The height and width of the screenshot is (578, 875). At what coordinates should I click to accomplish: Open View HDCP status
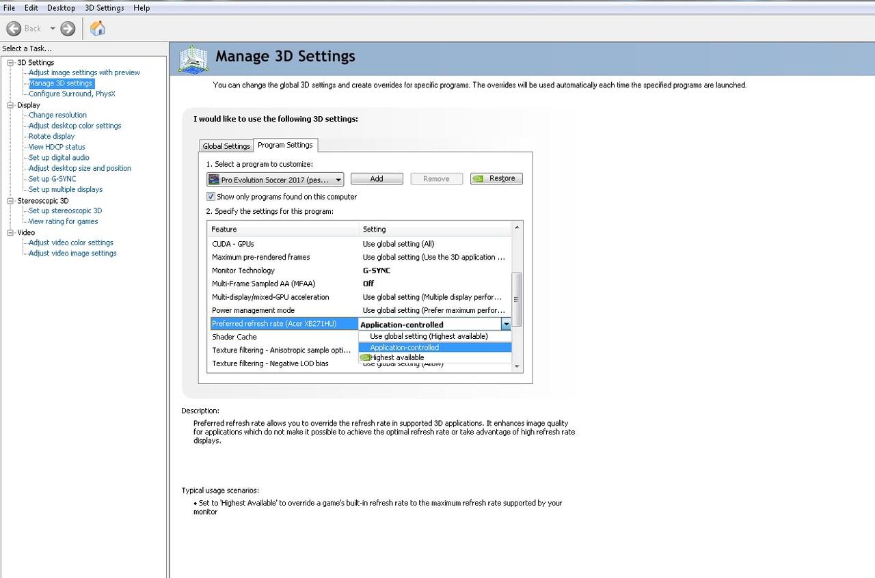click(57, 147)
